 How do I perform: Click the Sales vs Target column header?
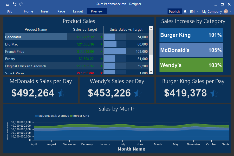click(x=85, y=30)
